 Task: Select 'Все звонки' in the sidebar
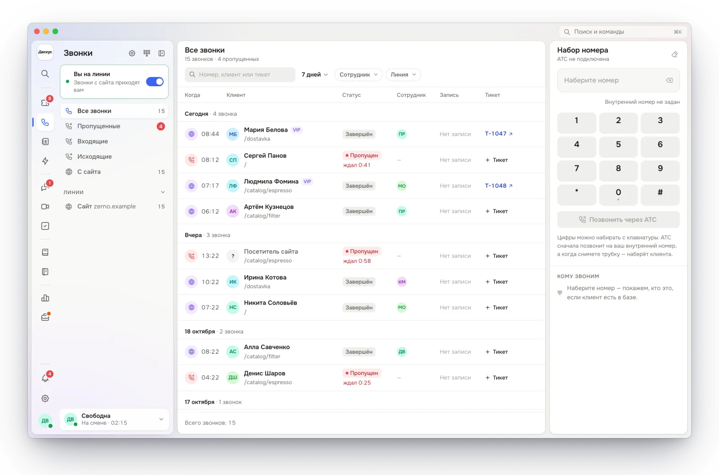click(x=115, y=111)
